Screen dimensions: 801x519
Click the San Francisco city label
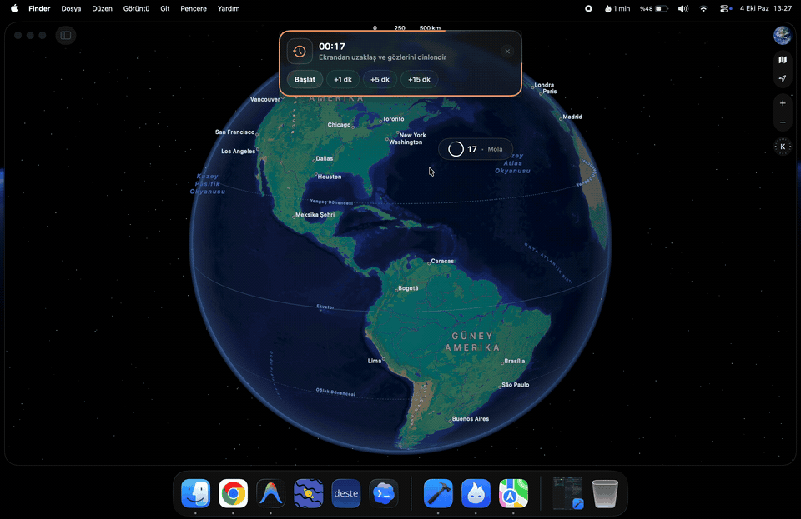tap(235, 132)
